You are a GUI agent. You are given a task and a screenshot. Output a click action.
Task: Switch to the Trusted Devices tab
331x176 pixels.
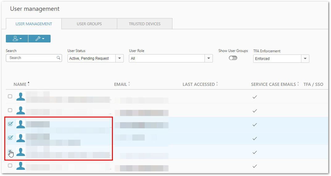(145, 24)
